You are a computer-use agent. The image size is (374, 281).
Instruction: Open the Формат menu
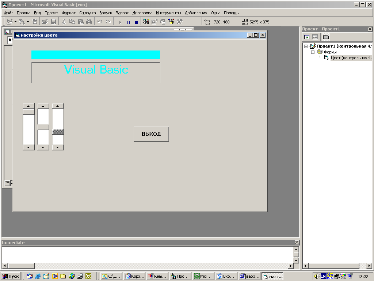click(x=69, y=13)
